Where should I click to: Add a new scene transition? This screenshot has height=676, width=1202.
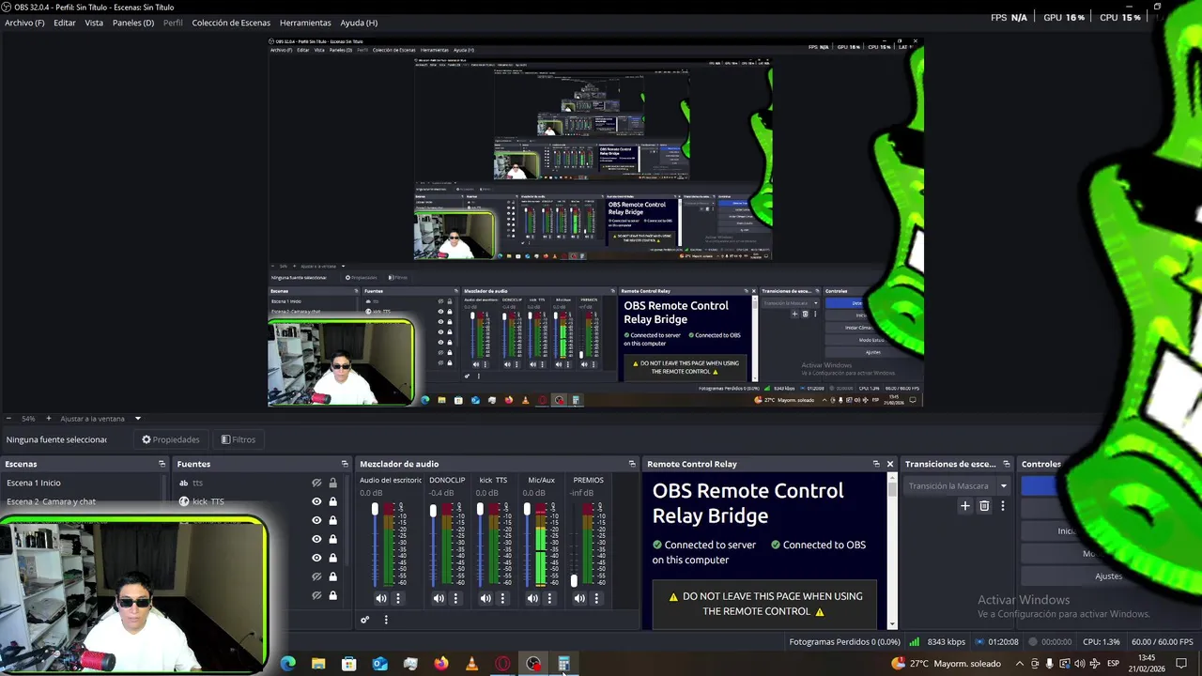click(x=964, y=506)
